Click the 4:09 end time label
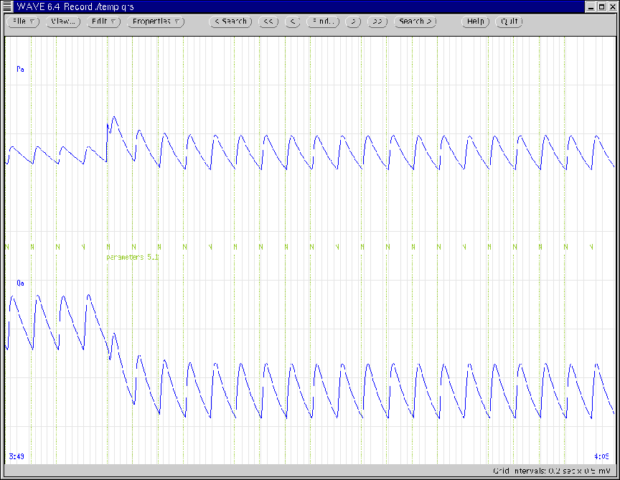The image size is (620, 480). click(x=601, y=456)
